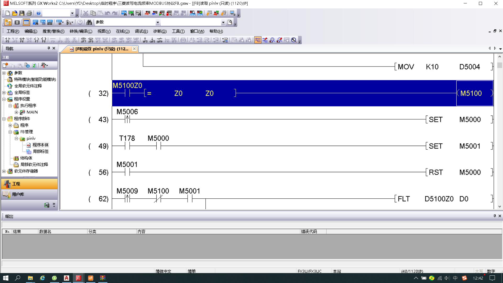The image size is (503, 283).
Task: Insert normally open contact F5
Action: (7, 40)
